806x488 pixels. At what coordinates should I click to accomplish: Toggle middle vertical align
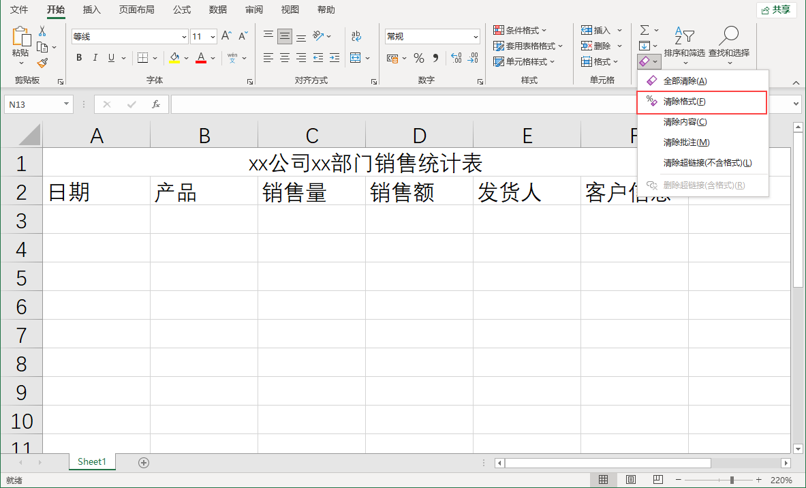point(285,36)
